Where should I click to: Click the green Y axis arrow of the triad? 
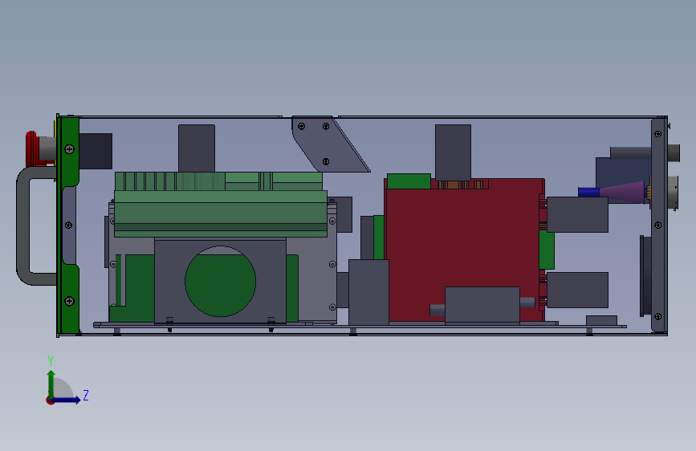pos(51,384)
